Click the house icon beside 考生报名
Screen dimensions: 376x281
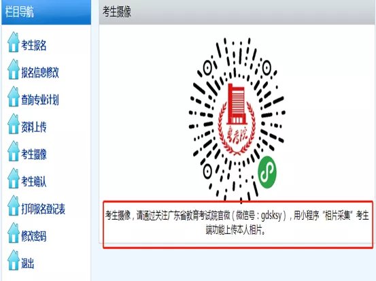point(13,42)
